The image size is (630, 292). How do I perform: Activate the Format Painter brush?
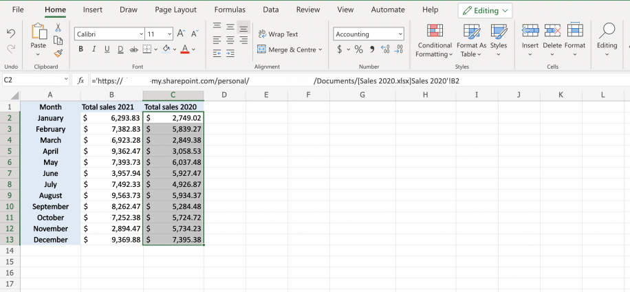click(58, 53)
